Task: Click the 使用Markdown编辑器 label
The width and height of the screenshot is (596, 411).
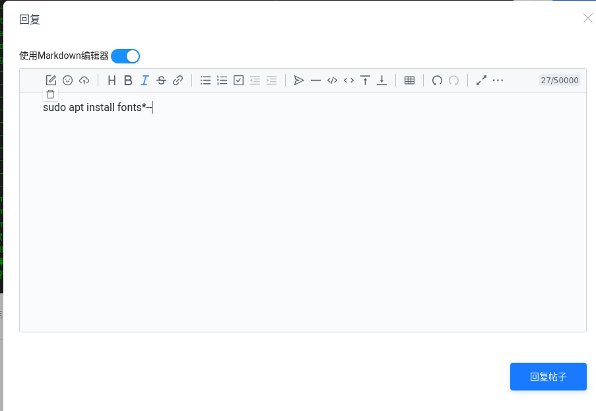Action: pos(64,56)
